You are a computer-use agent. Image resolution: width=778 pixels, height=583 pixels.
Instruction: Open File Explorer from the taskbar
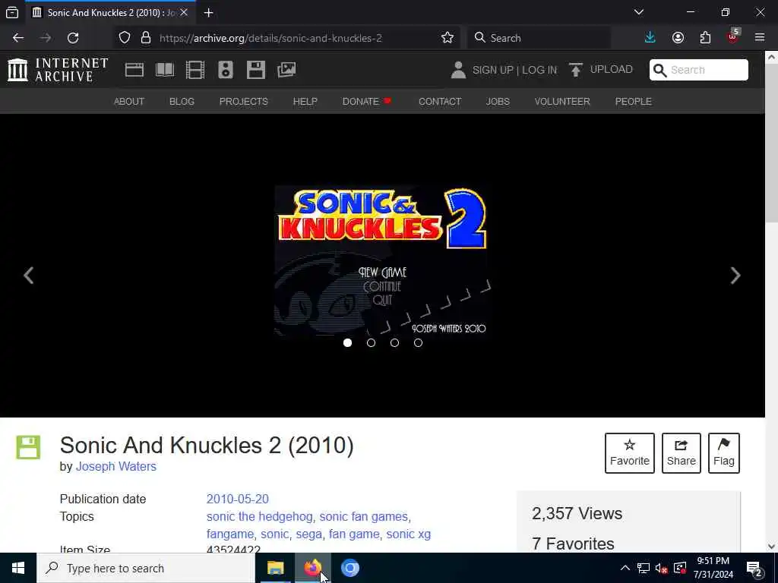275,568
